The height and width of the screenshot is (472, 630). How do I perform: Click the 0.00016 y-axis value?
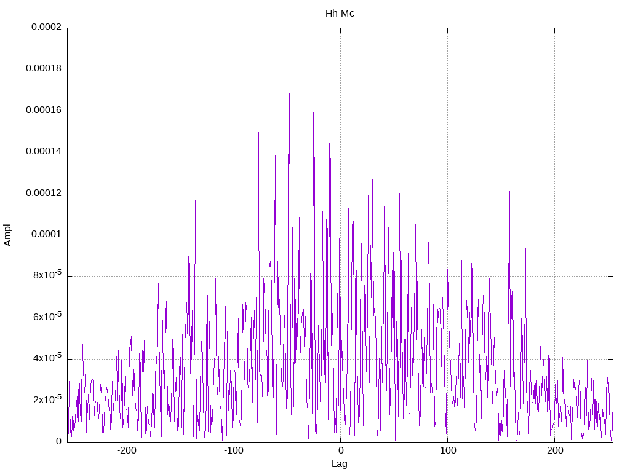pos(44,111)
